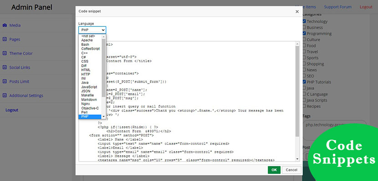Viewport: 378px width, 181px height.
Task: Pick Nginx from the language list
Action: [x=90, y=104]
